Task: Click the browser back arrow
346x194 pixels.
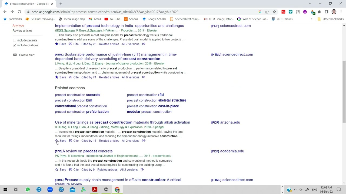Action: click(x=5, y=12)
